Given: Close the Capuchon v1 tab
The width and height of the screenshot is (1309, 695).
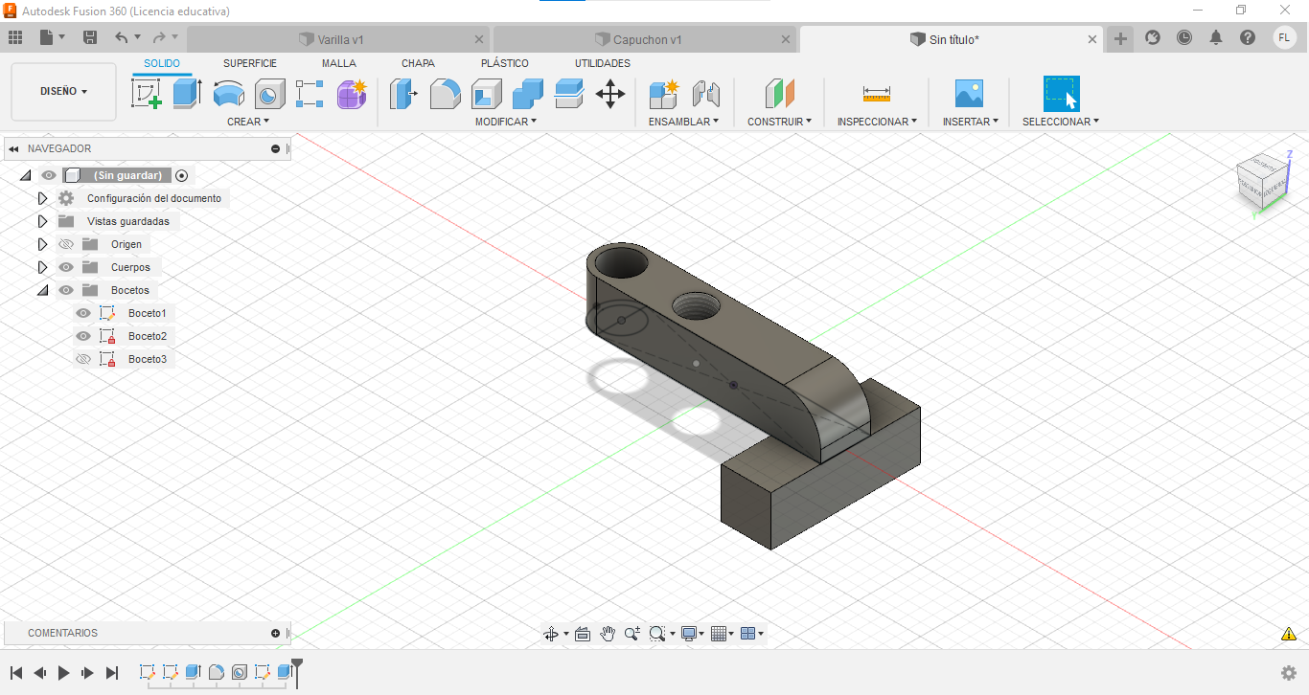Looking at the screenshot, I should [786, 39].
